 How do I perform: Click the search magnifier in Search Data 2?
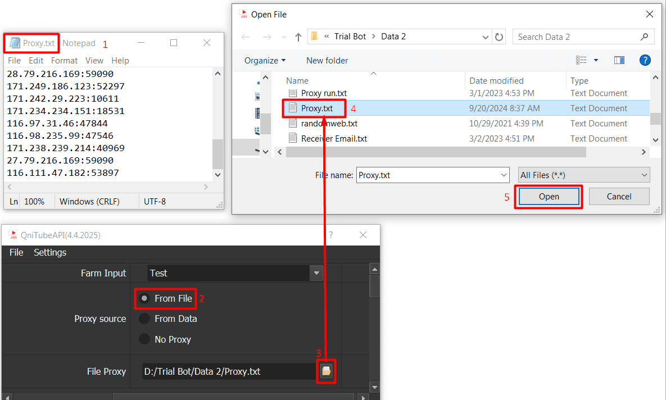pos(644,37)
